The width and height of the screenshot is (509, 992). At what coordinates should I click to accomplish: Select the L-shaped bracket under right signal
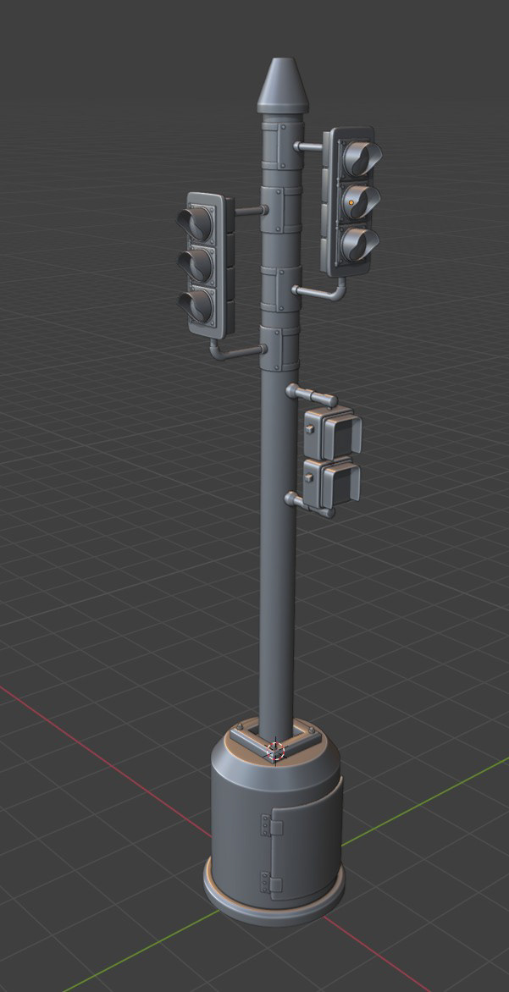[319, 289]
